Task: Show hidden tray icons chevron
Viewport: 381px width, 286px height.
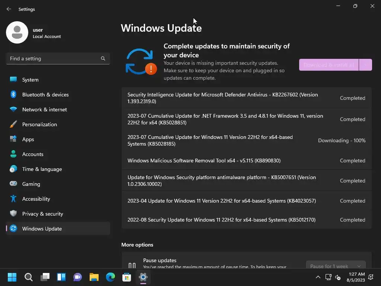Action: coord(318,277)
